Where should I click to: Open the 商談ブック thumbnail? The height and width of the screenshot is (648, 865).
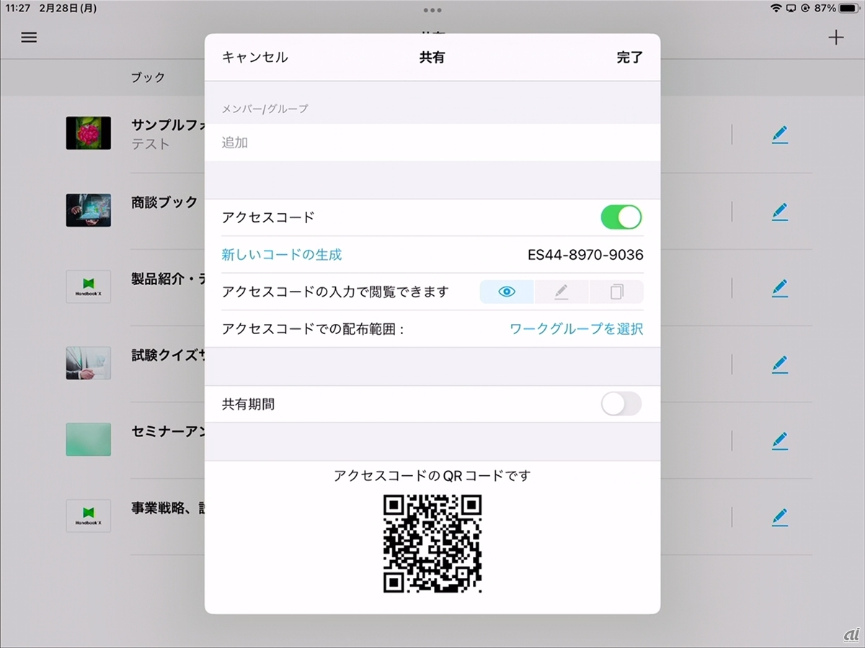point(88,210)
